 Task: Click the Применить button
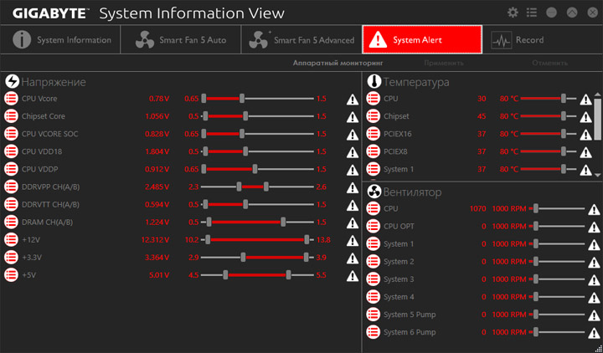444,63
